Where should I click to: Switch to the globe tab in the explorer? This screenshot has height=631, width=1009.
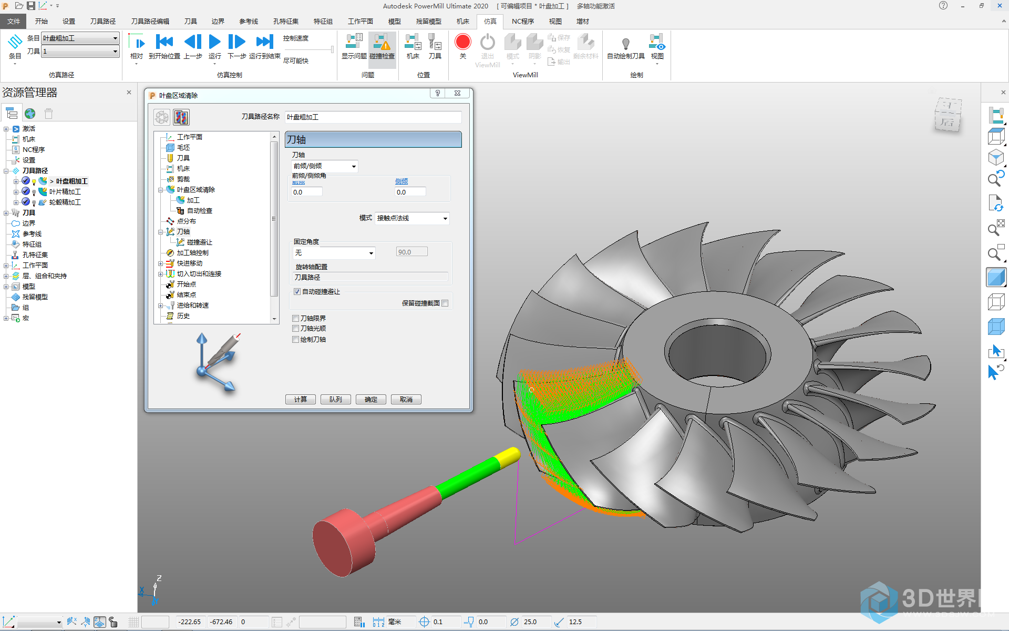(x=30, y=114)
